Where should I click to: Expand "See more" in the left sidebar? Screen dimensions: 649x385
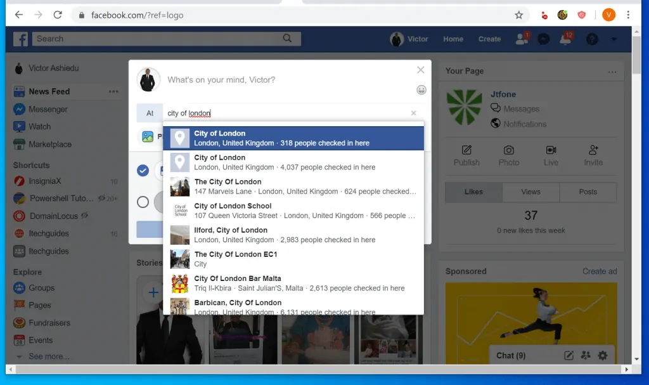pos(48,356)
